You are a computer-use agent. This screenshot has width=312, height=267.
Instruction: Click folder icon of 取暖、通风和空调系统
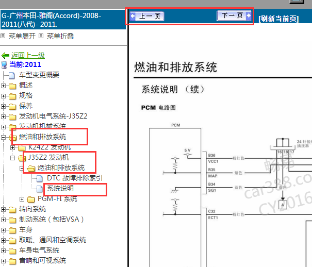tap(12, 241)
